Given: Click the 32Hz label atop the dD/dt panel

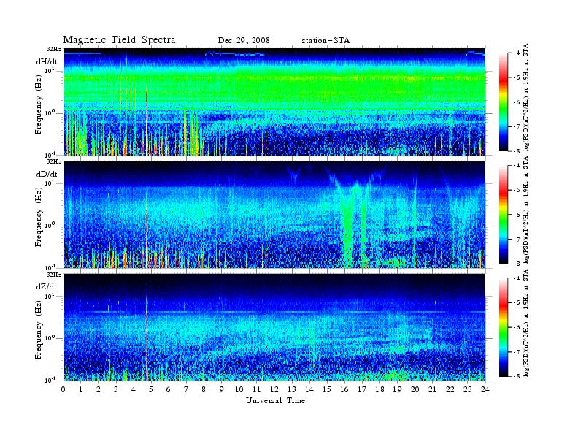Looking at the screenshot, I should (54, 161).
